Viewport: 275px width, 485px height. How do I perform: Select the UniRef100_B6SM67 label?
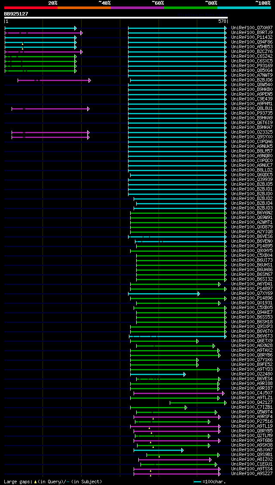pos(252,274)
